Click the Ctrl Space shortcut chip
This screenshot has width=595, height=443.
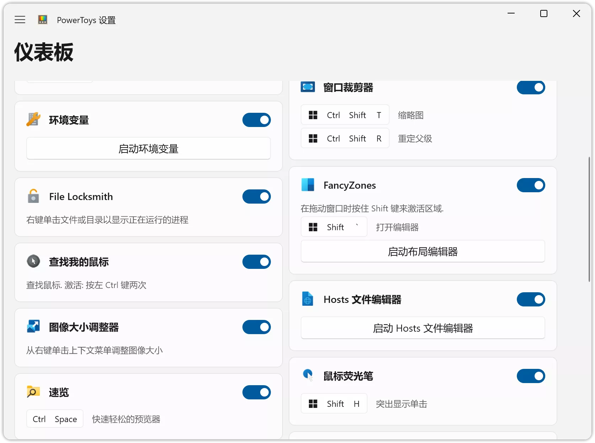[54, 419]
